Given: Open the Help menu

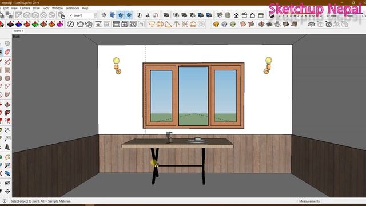Looking at the screenshot, I should pyautogui.click(x=85, y=8).
